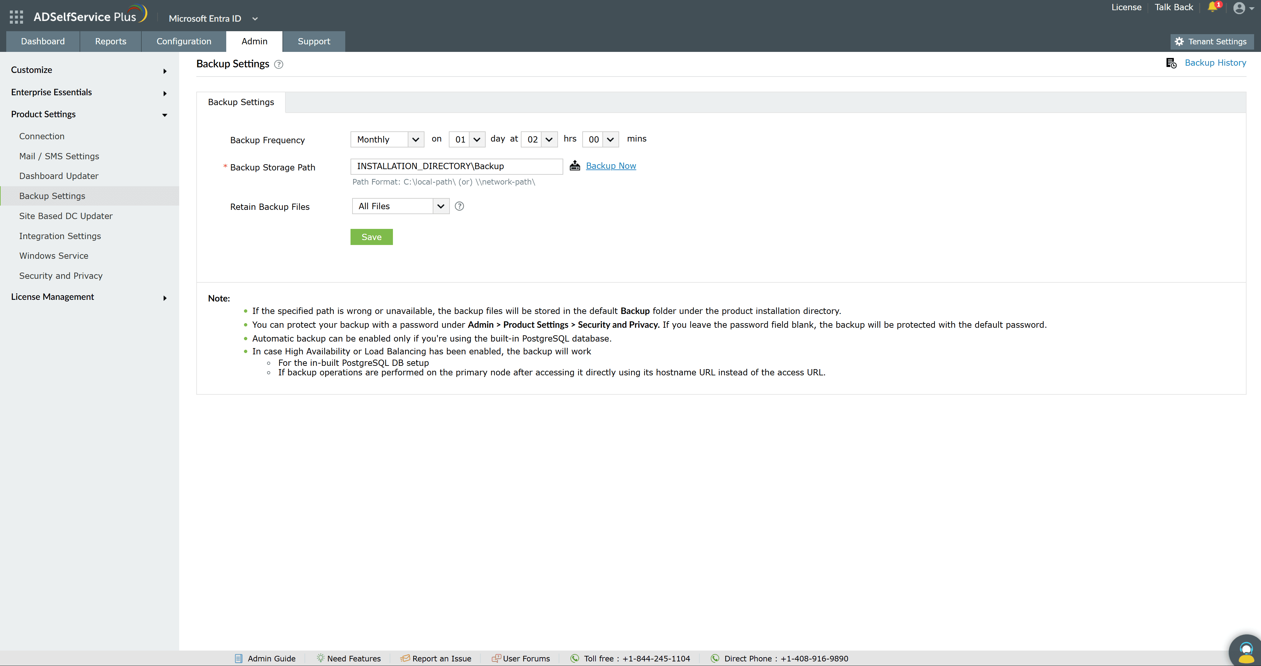1261x666 pixels.
Task: Open the day 01 dropdown
Action: click(x=467, y=139)
